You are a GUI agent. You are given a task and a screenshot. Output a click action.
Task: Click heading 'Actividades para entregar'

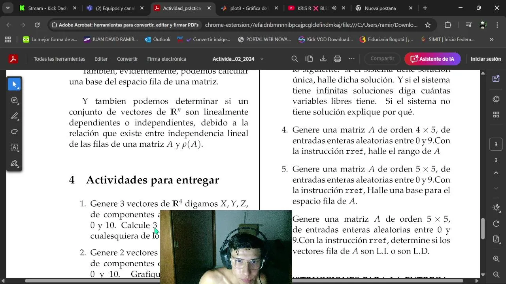[x=153, y=180]
